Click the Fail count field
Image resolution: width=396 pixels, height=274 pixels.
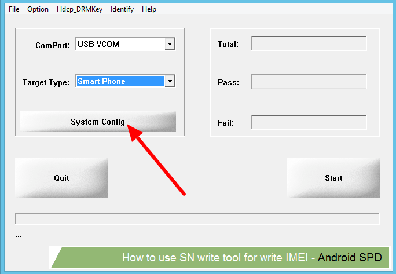pos(309,122)
